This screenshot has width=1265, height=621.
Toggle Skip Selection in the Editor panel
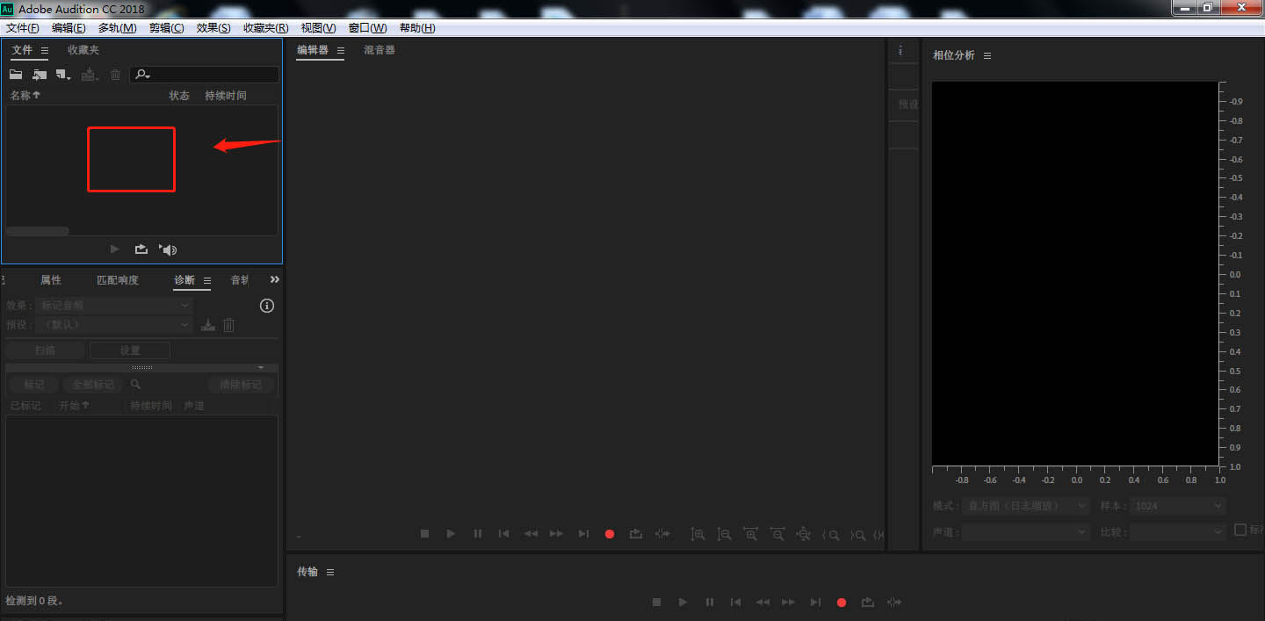662,533
